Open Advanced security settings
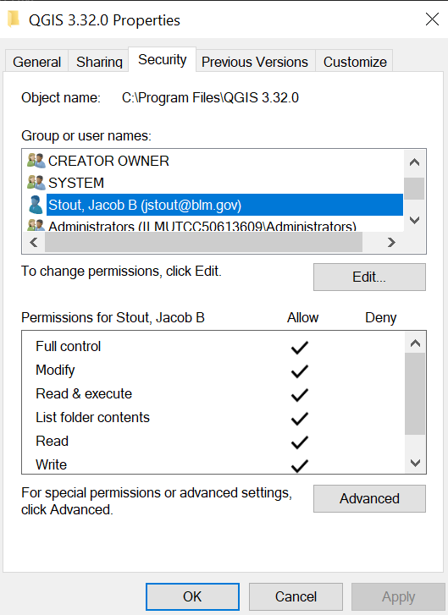448x615 pixels. [369, 498]
